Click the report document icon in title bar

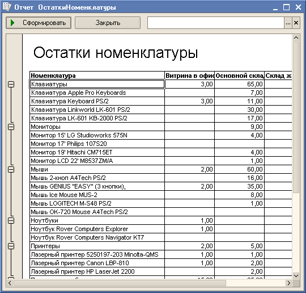click(7, 7)
